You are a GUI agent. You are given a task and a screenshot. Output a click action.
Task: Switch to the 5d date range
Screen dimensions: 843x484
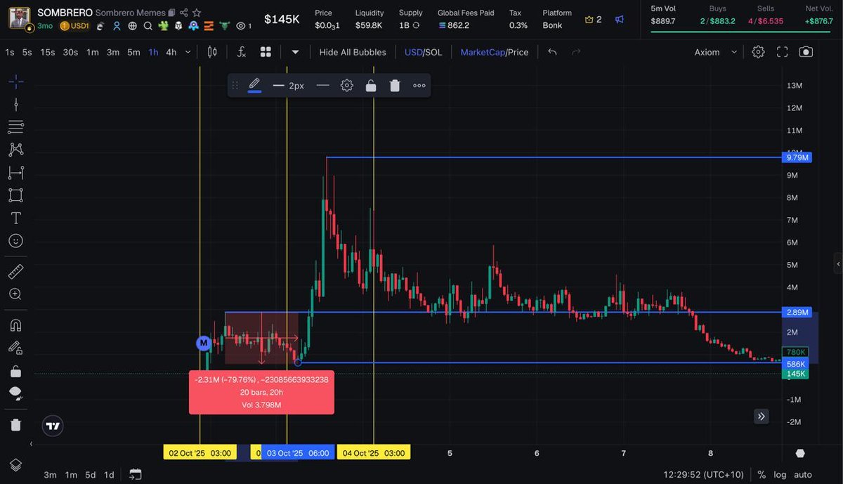[x=91, y=475]
